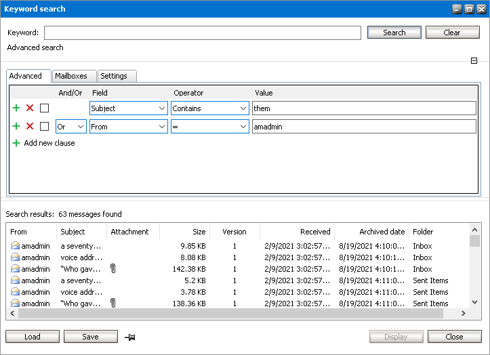The height and width of the screenshot is (355, 490).
Task: Open the Or logical operator dropdown
Action: 71,127
